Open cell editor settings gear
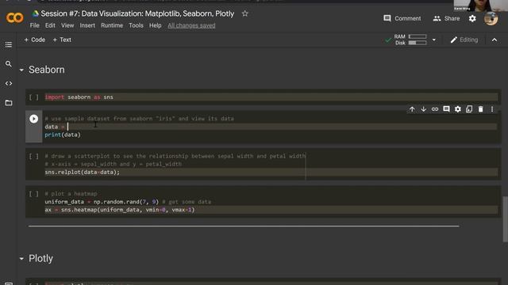 point(457,109)
